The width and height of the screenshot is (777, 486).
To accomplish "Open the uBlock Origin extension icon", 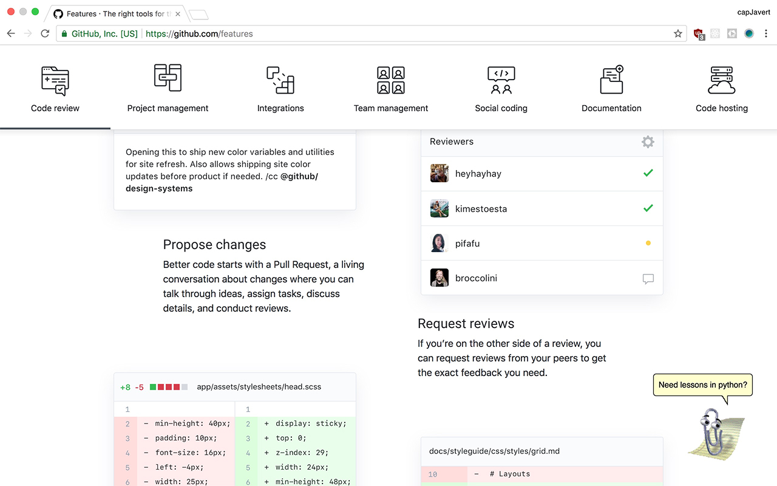I will [699, 34].
